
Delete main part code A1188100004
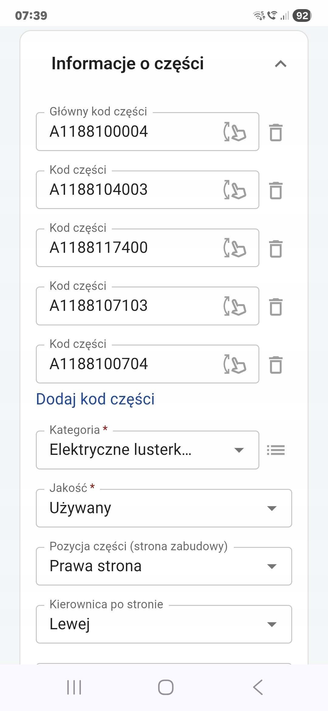coord(276,132)
